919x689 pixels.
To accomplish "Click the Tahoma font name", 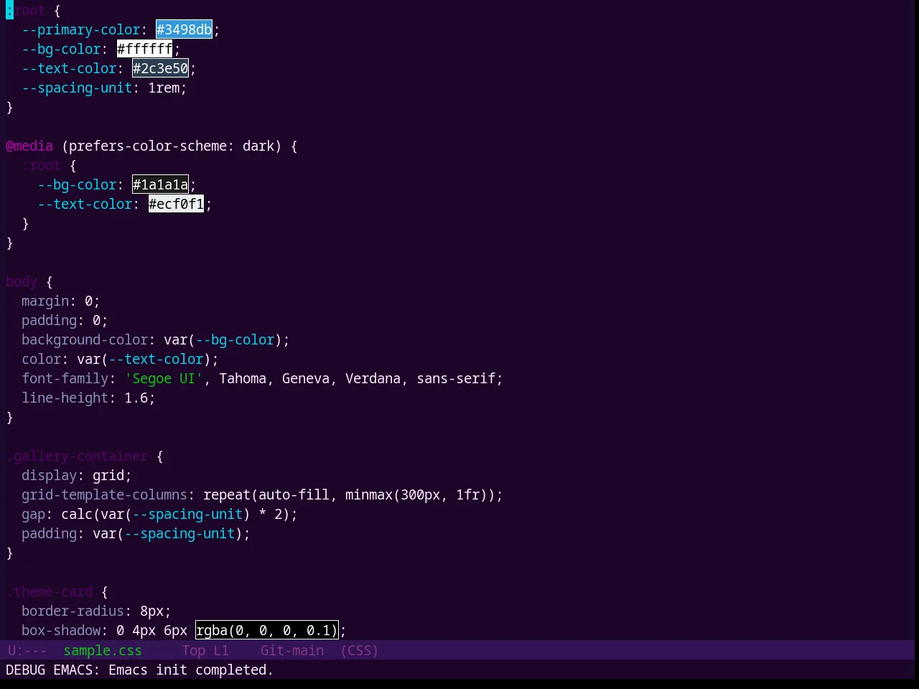I will [x=243, y=378].
